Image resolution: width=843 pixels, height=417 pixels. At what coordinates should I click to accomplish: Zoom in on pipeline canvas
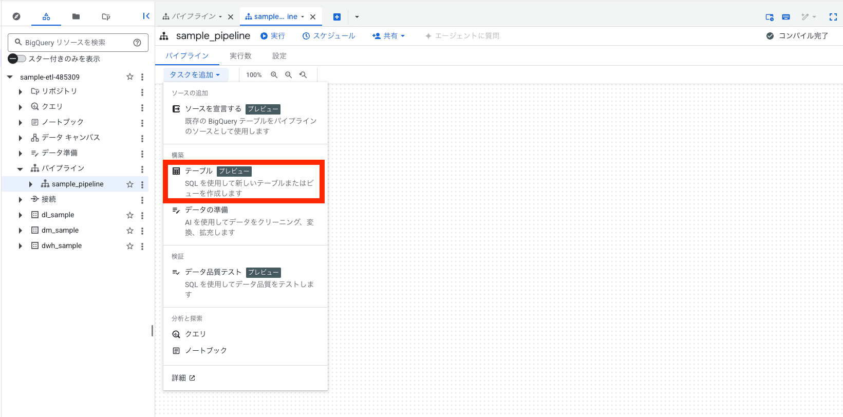point(274,75)
